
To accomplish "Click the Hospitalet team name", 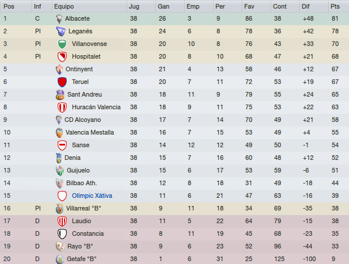I will (86, 57).
